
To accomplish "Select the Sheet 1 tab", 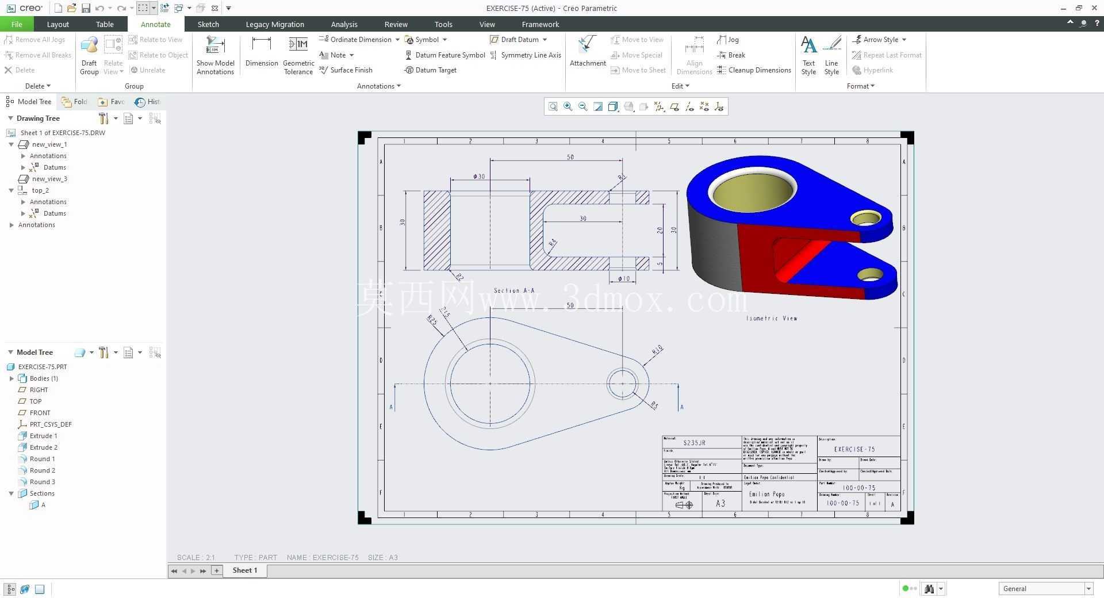I will pyautogui.click(x=245, y=570).
